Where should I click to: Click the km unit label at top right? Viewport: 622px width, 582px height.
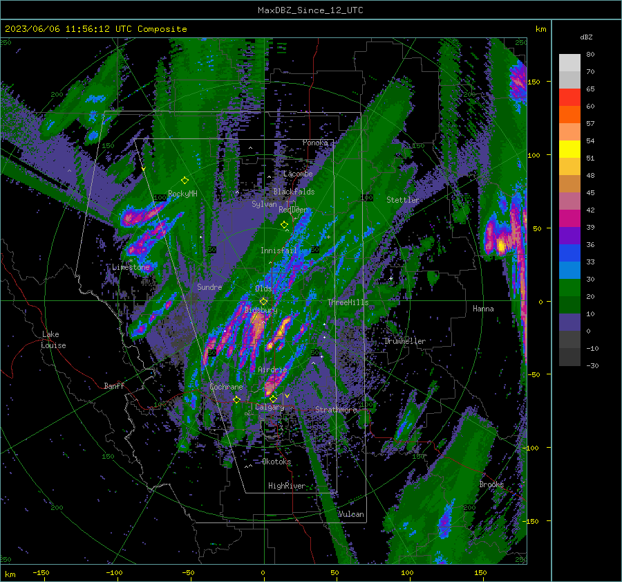tap(540, 29)
